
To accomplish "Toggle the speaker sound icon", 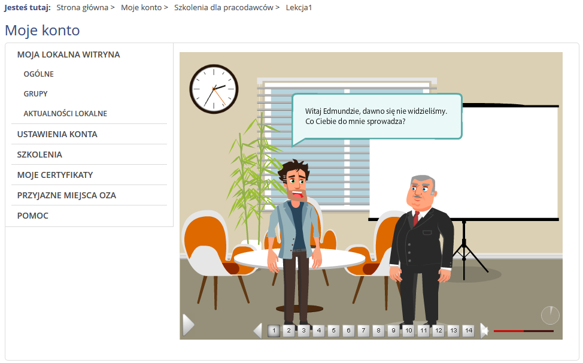I will tap(484, 331).
